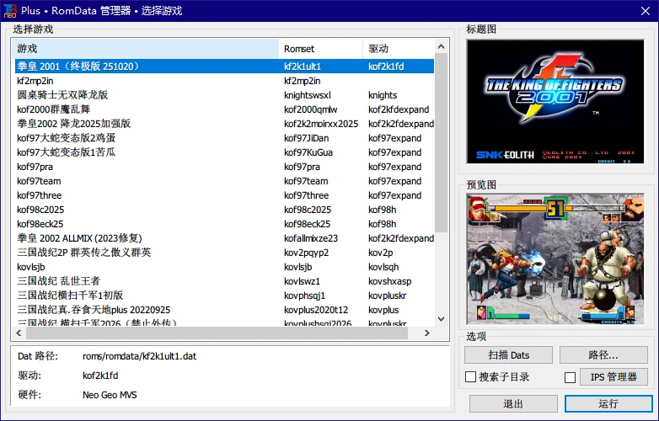Select 三国战纪 乱世王者 from the list
This screenshot has height=421, width=659.
58,281
